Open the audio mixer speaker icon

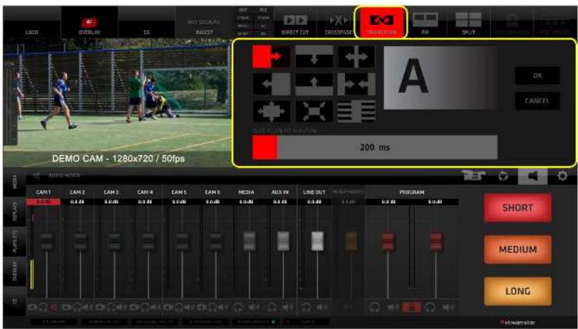click(x=533, y=176)
